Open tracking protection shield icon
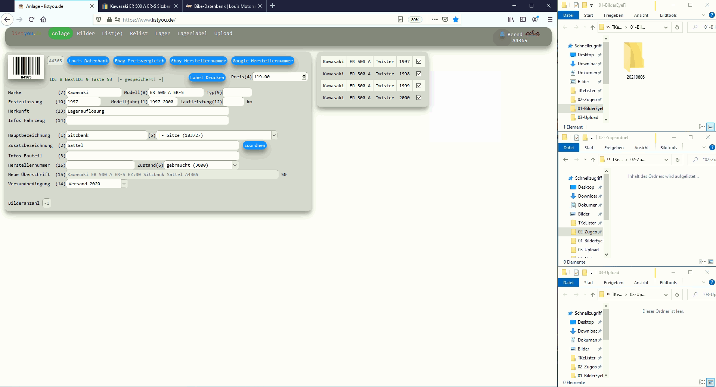Screen dimensions: 716x387 coord(99,19)
